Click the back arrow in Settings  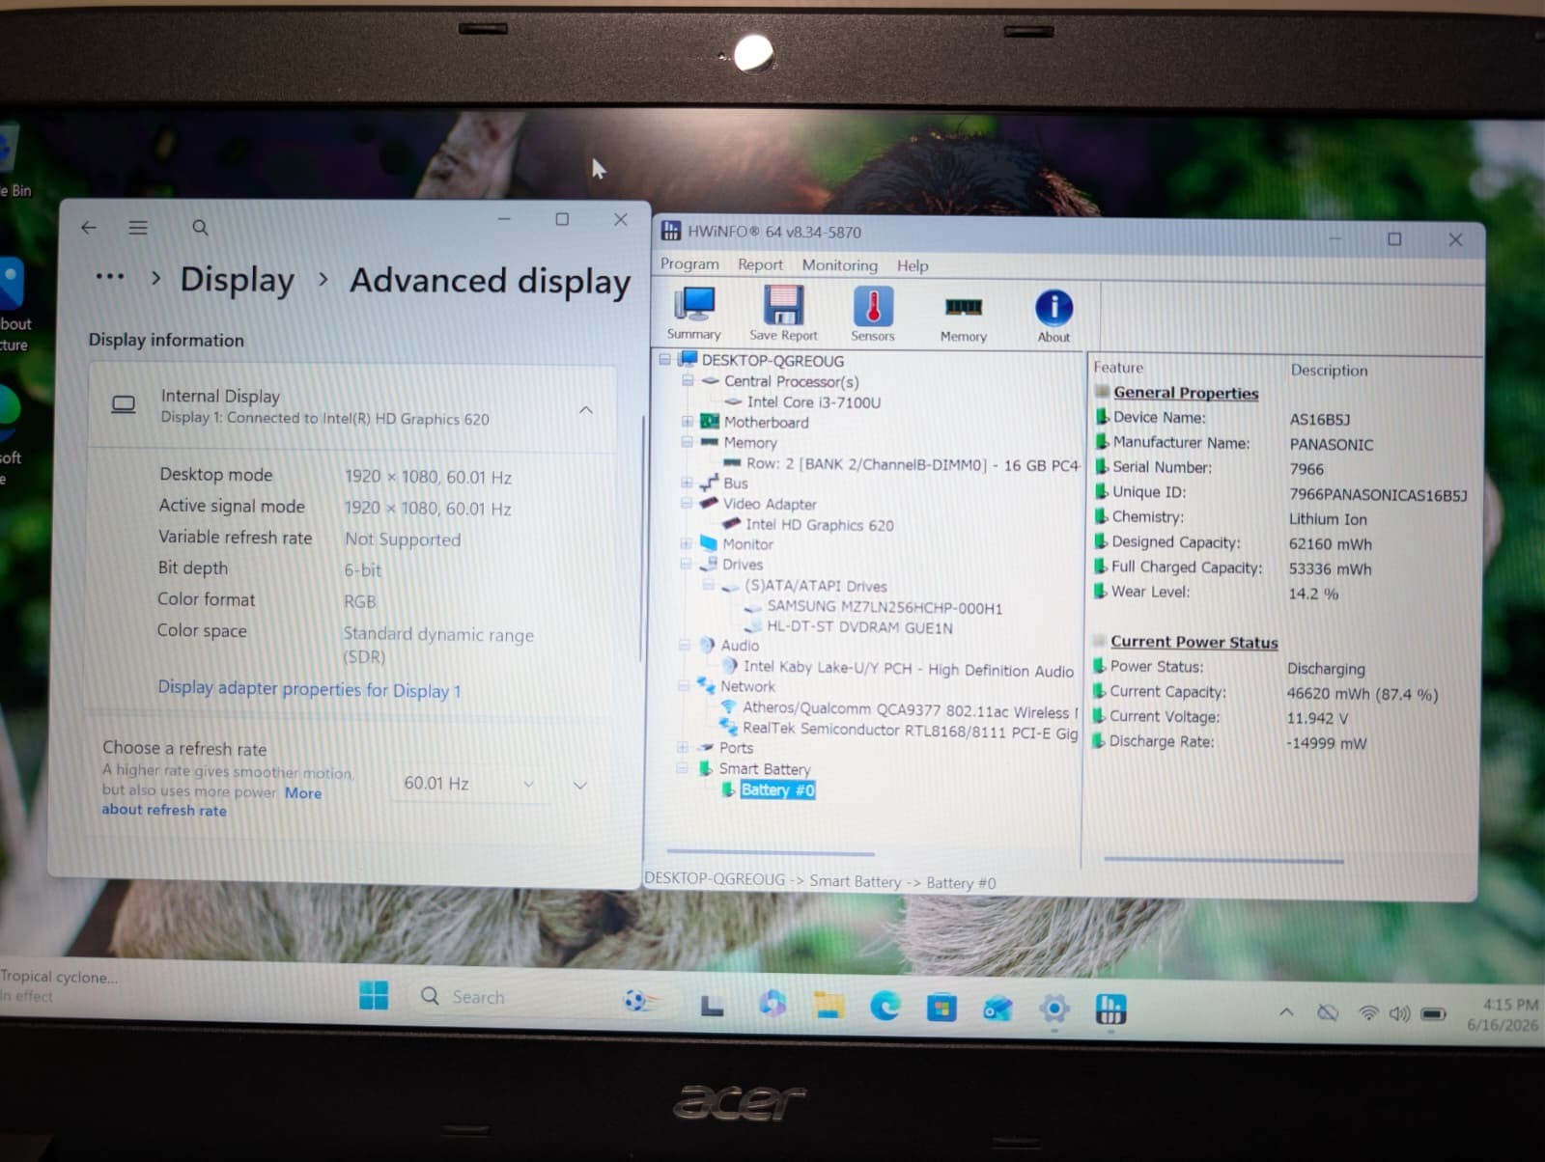89,228
